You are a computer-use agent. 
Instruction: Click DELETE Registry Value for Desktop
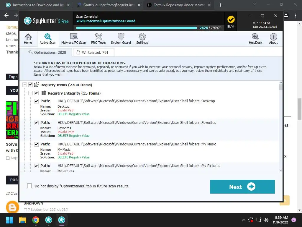(x=73, y=114)
